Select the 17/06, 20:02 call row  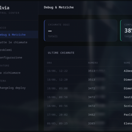coord(88,115)
